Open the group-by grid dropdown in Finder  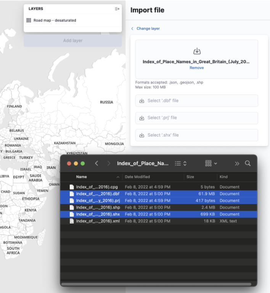point(211,163)
